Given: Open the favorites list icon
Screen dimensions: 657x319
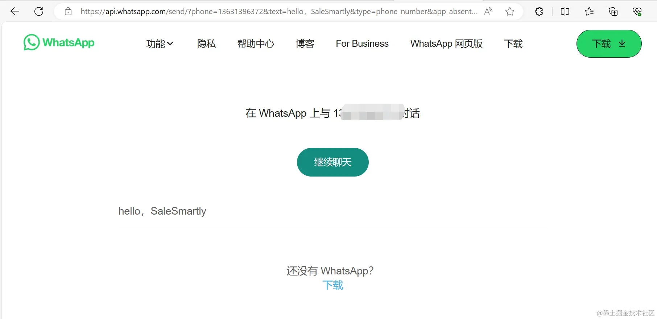Looking at the screenshot, I should [589, 12].
